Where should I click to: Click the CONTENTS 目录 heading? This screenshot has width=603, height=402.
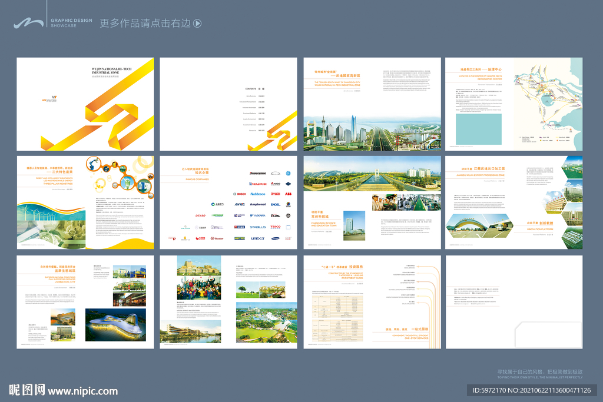(x=254, y=89)
